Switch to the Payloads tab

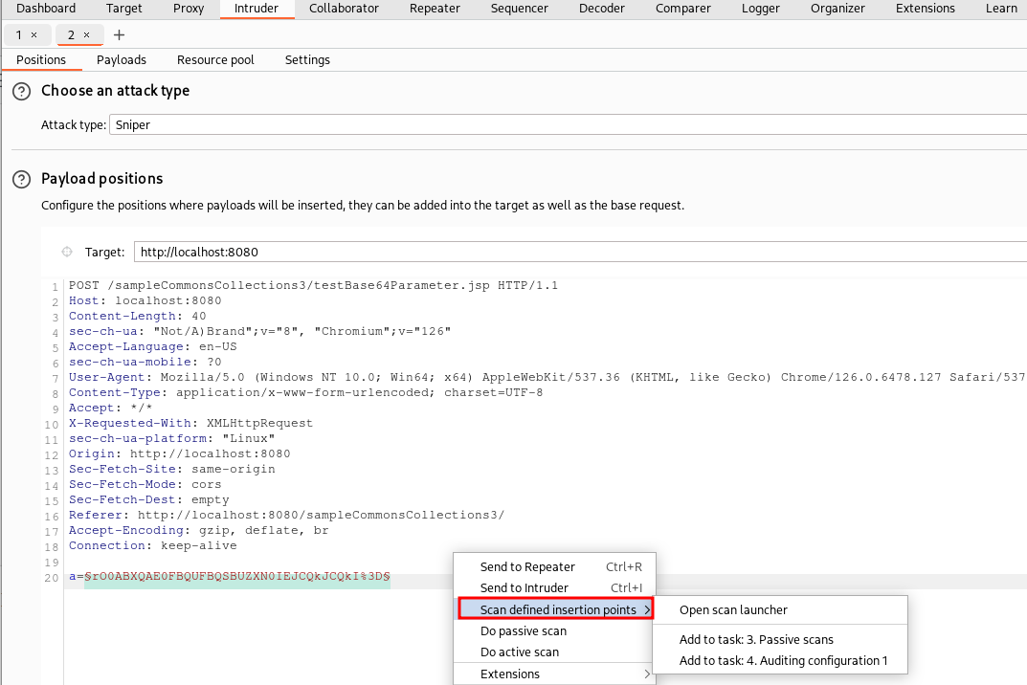point(122,59)
